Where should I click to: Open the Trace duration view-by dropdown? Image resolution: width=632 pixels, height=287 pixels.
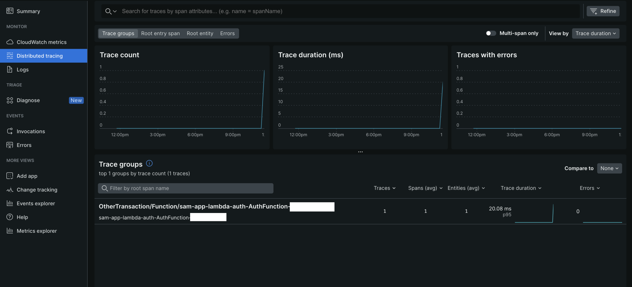click(x=595, y=33)
